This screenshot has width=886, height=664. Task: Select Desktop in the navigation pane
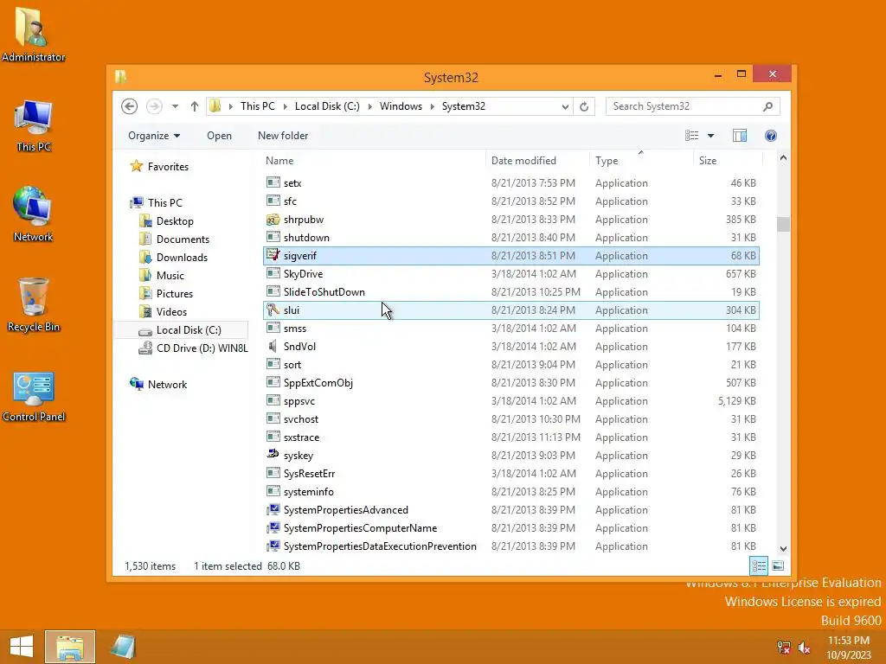(x=175, y=221)
